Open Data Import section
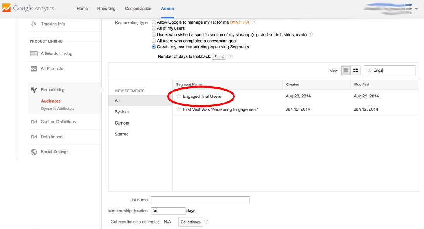 click(x=52, y=137)
